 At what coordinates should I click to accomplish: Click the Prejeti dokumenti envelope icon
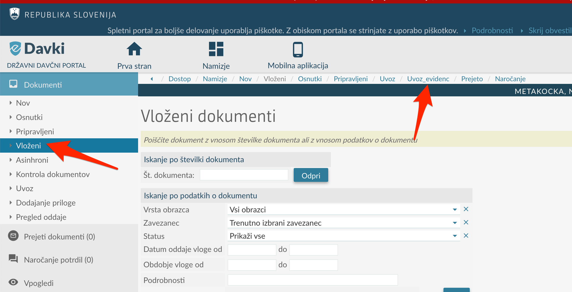tap(13, 236)
